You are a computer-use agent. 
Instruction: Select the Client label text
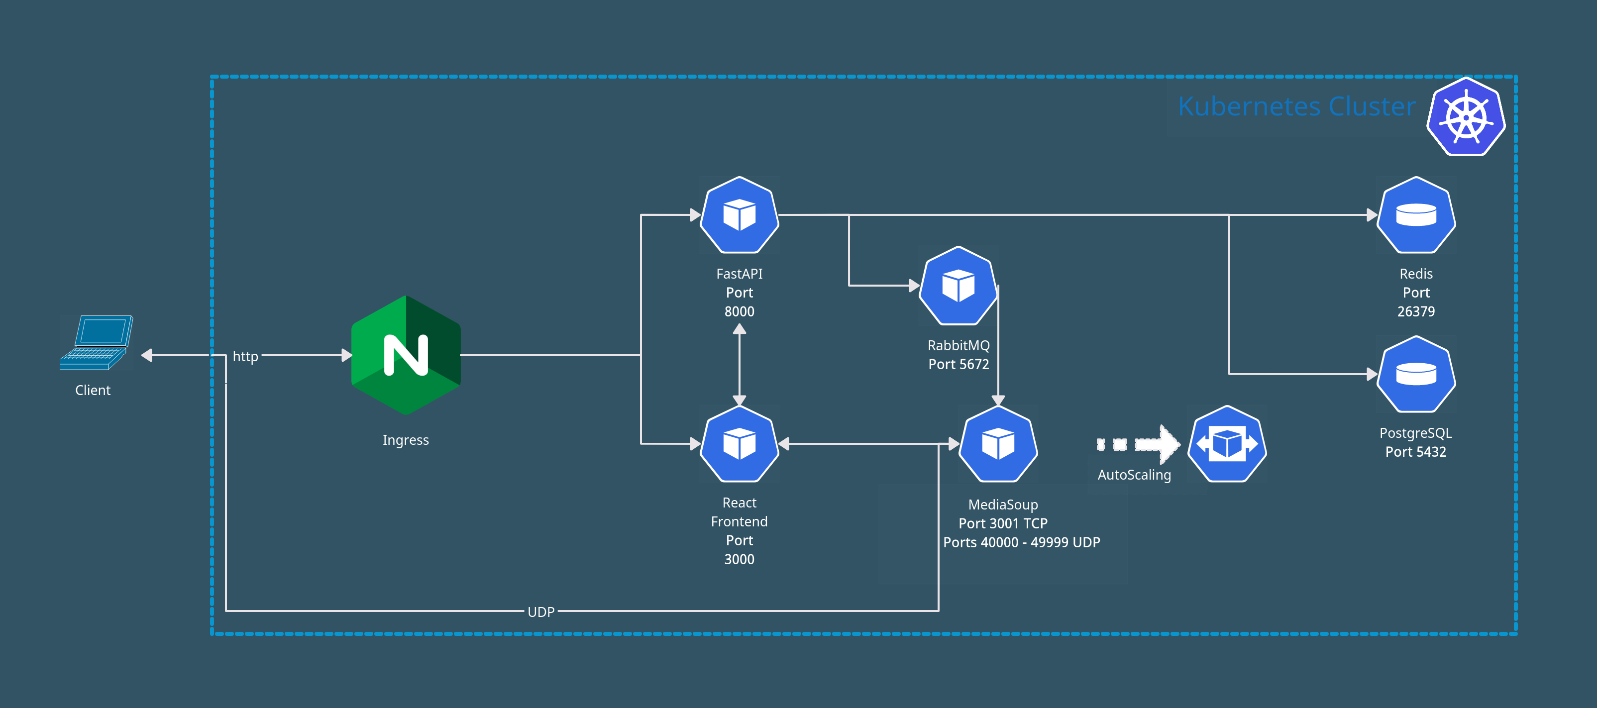93,390
